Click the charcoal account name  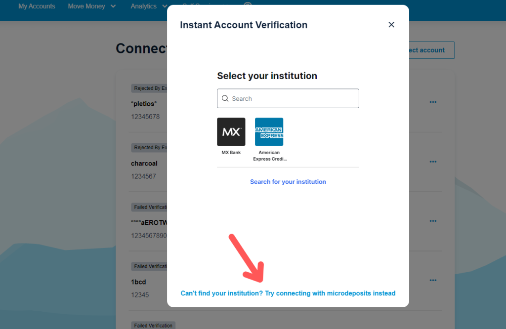click(144, 164)
